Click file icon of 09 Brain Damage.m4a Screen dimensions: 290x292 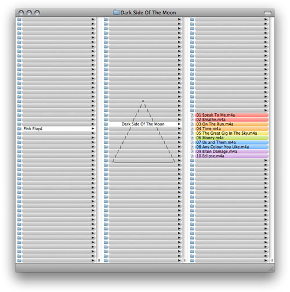[x=192, y=152]
